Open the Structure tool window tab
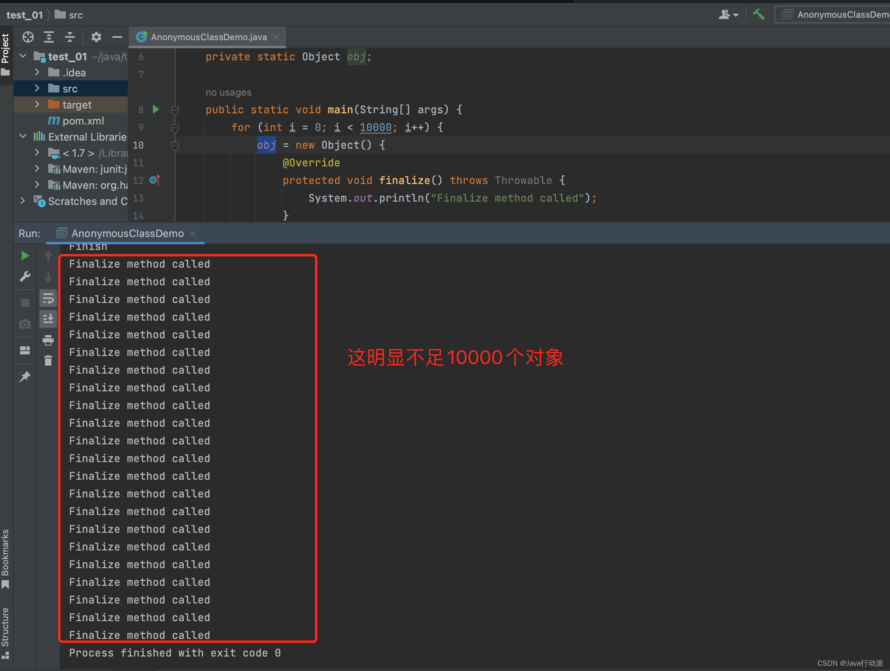 point(6,633)
